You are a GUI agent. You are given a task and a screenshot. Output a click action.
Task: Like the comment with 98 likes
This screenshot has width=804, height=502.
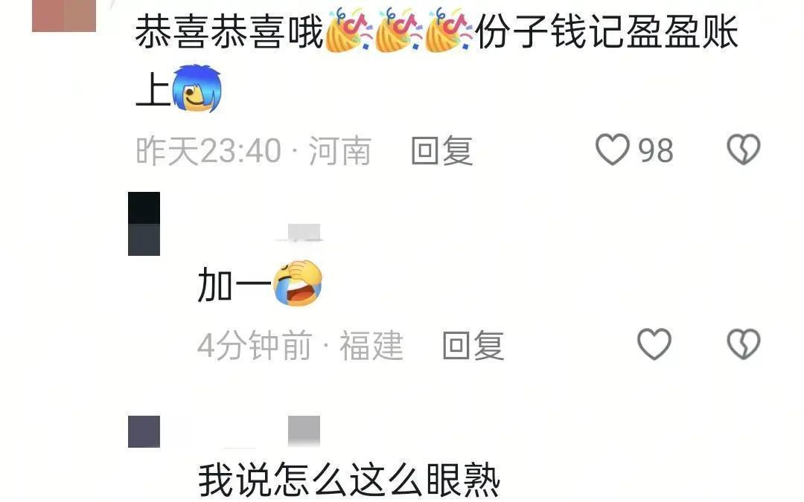[612, 149]
